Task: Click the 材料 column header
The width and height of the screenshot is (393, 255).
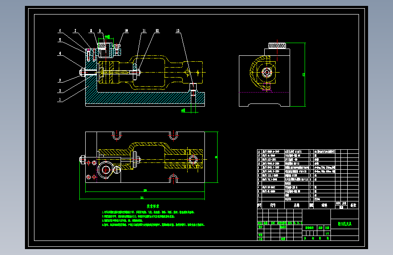Action: click(324, 205)
